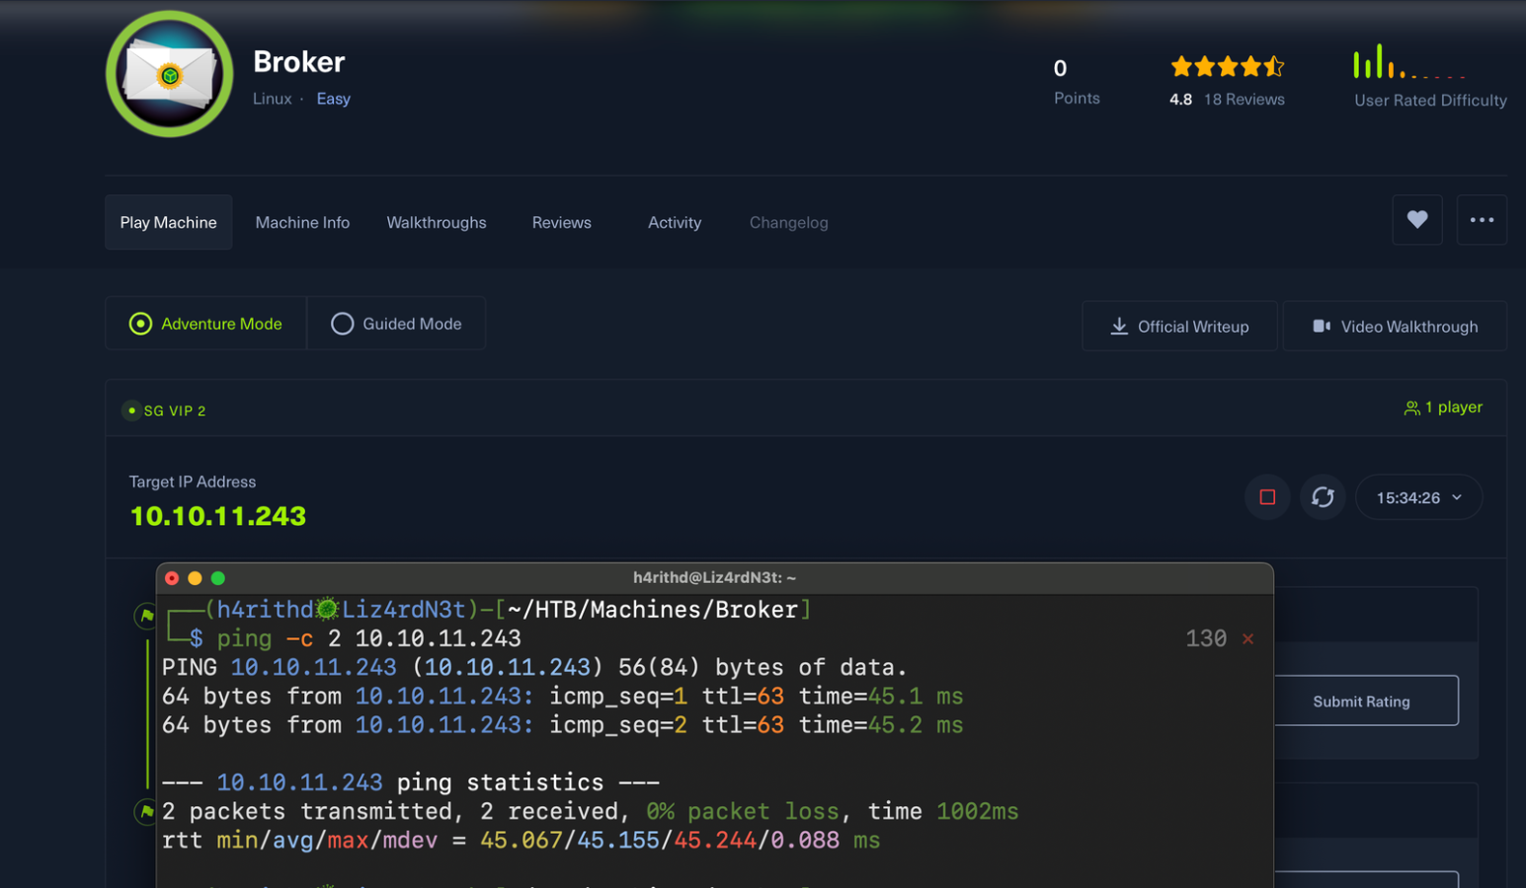Expand the 15:34:26 timer dropdown

(1418, 497)
